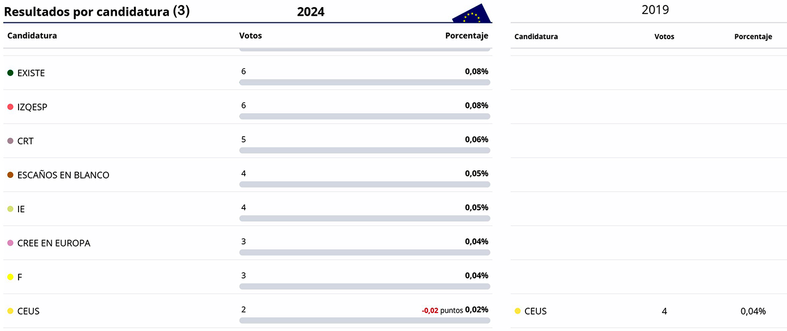This screenshot has height=331, width=787.
Task: Click the 2024 Candidatura column header
Action: (x=32, y=36)
